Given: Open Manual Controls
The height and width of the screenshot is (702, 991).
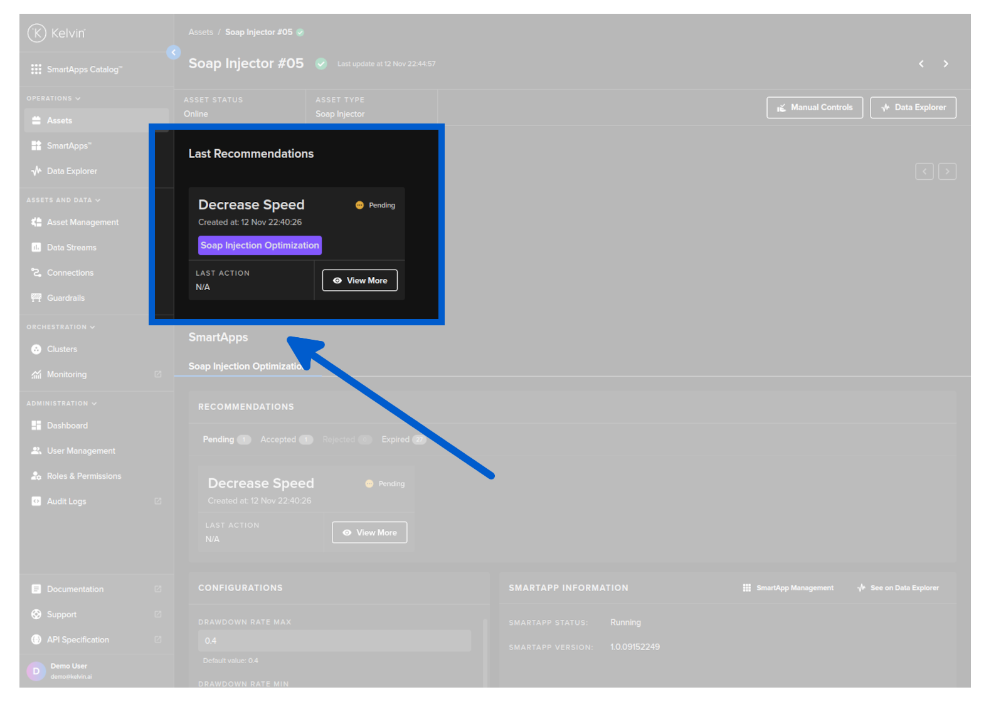Looking at the screenshot, I should click(x=814, y=108).
